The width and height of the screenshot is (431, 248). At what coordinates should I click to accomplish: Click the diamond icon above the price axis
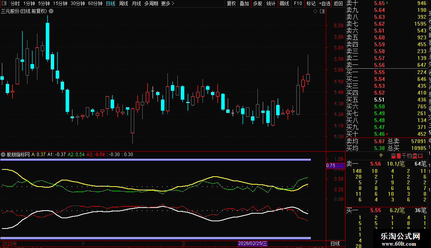coord(315,11)
